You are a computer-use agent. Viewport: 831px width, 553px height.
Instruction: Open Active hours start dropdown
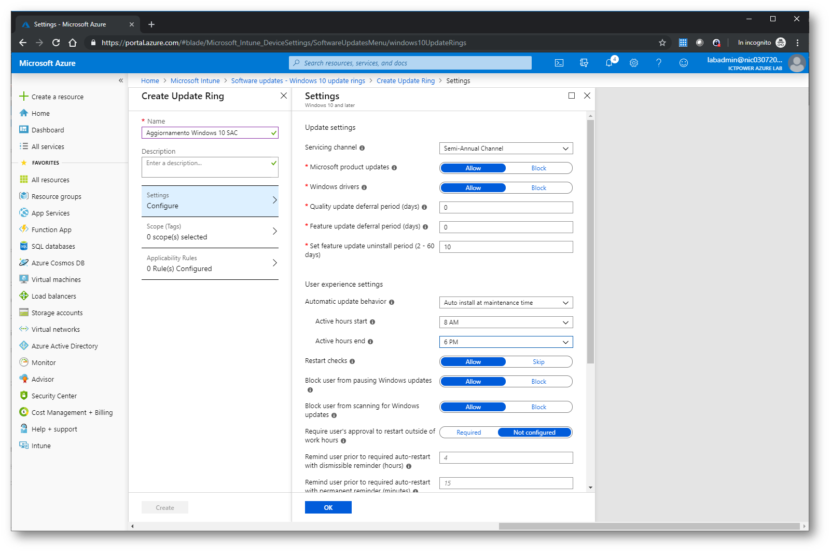(x=506, y=322)
